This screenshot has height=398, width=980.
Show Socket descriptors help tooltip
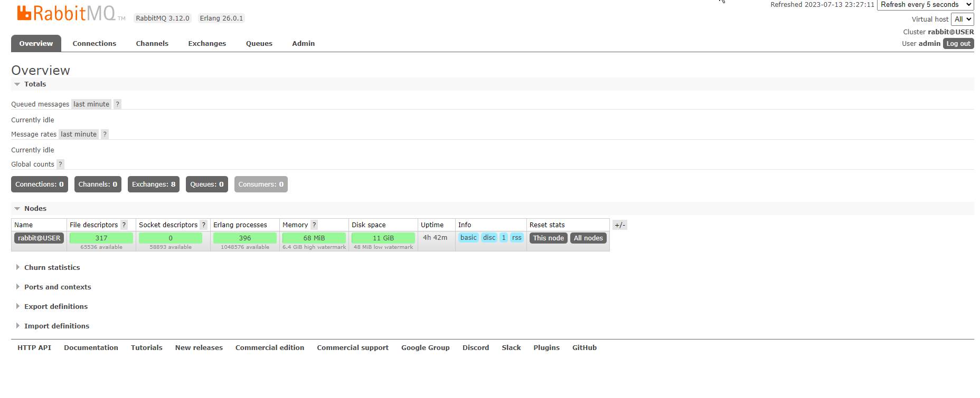204,225
